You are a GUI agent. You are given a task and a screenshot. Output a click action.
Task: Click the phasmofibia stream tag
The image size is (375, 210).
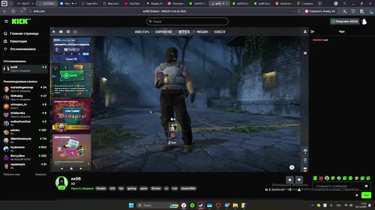(x=188, y=188)
